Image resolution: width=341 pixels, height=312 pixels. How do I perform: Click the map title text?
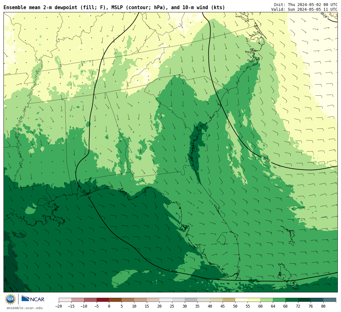[114, 7]
